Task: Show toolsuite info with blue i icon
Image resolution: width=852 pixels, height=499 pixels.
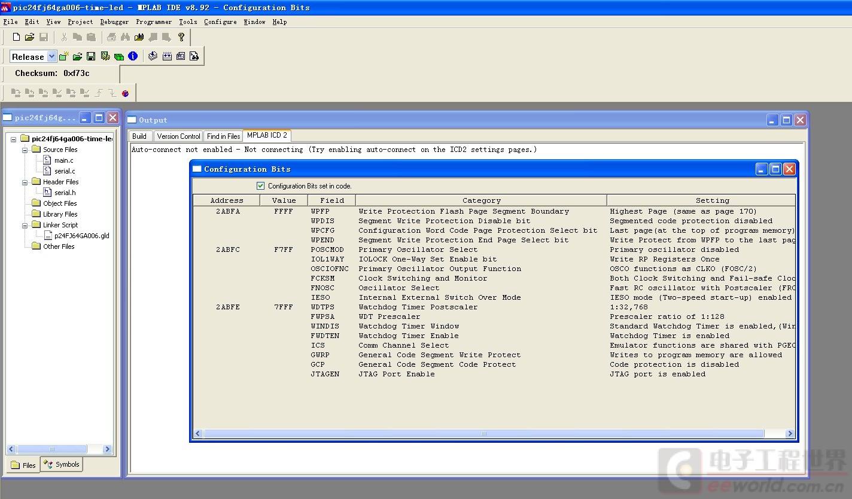Action: tap(133, 56)
